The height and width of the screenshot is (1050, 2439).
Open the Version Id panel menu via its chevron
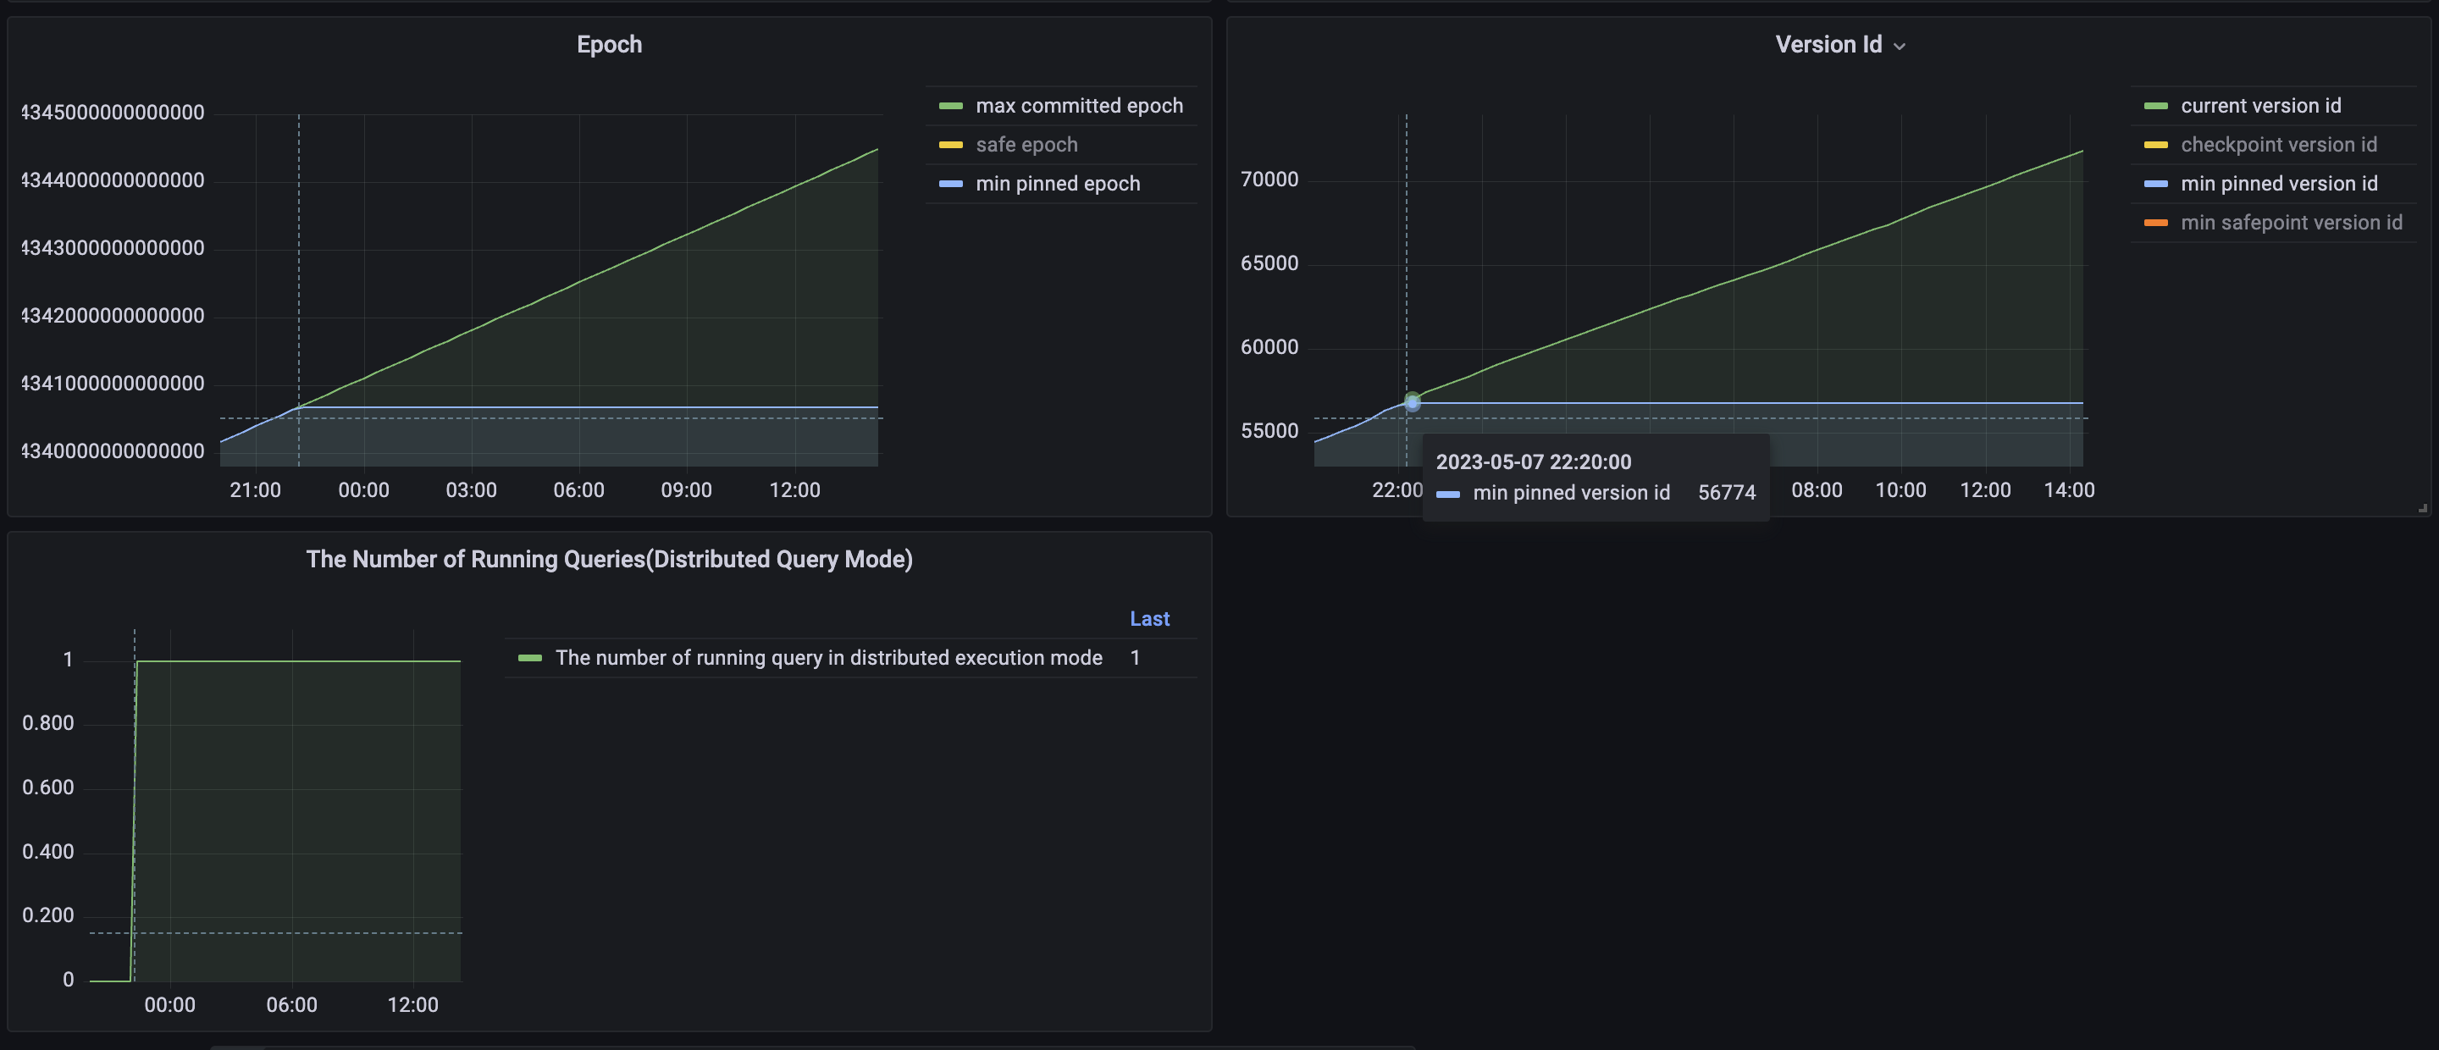[x=1899, y=45]
